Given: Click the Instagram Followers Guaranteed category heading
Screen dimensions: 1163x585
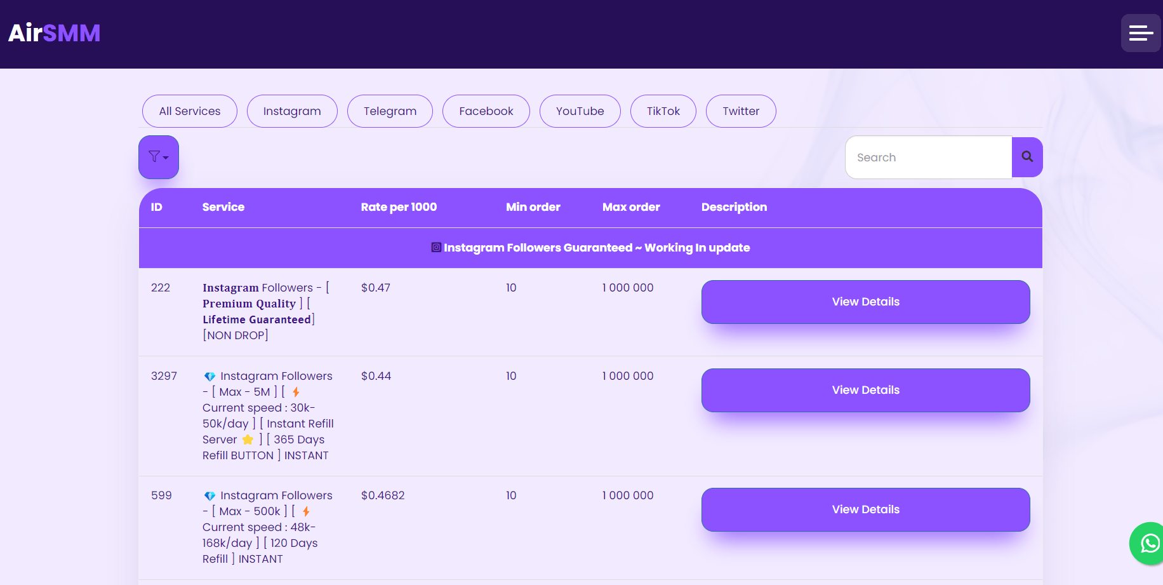Looking at the screenshot, I should click(590, 248).
